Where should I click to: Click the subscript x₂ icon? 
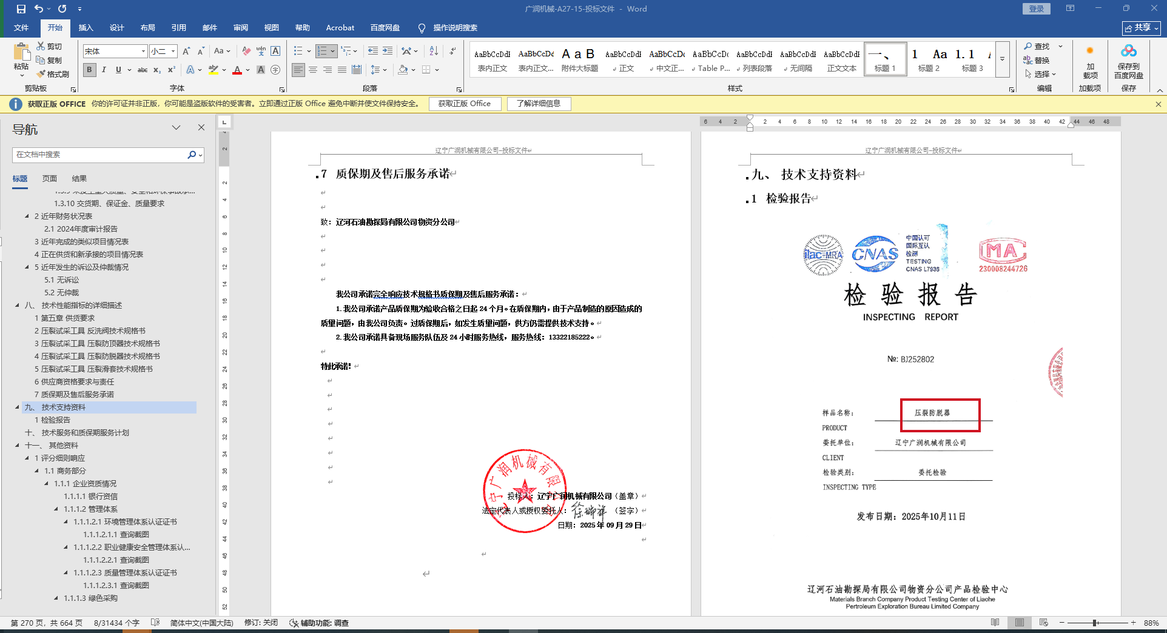(x=157, y=70)
